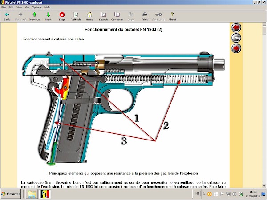This screenshot has height=200, width=267.
Task: Open the Help menu
Action: pyautogui.click(x=47, y=7)
